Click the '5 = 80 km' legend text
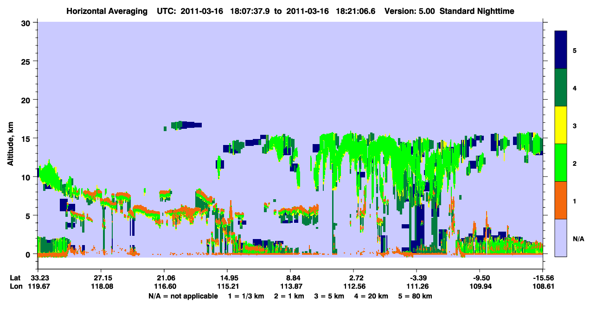603x309 pixels. pyautogui.click(x=416, y=296)
